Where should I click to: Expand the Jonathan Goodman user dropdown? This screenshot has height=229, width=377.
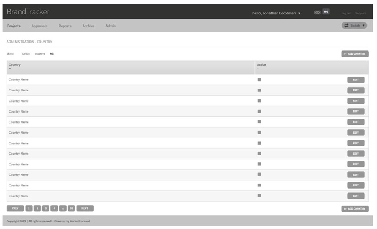coord(276,13)
